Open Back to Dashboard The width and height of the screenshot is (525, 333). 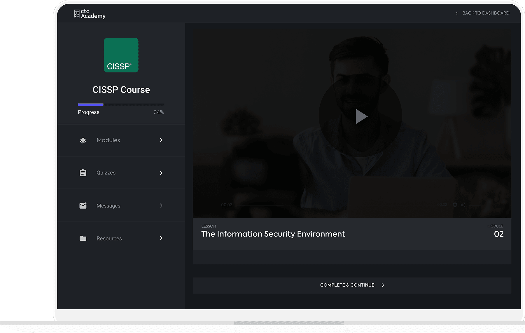point(485,13)
